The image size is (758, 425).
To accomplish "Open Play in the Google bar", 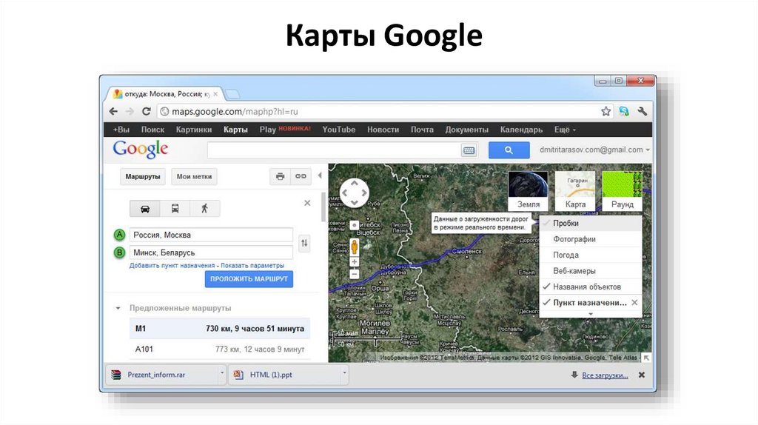I will point(267,130).
